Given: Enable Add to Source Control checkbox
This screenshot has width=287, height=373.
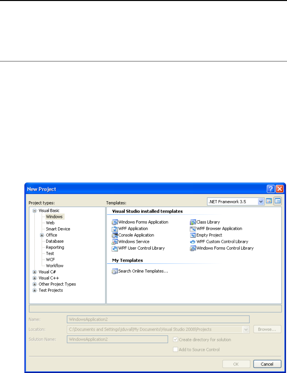Looking at the screenshot, I should 175,350.
